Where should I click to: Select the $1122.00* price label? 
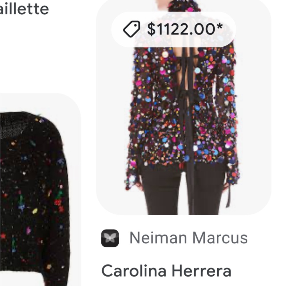[x=184, y=29]
